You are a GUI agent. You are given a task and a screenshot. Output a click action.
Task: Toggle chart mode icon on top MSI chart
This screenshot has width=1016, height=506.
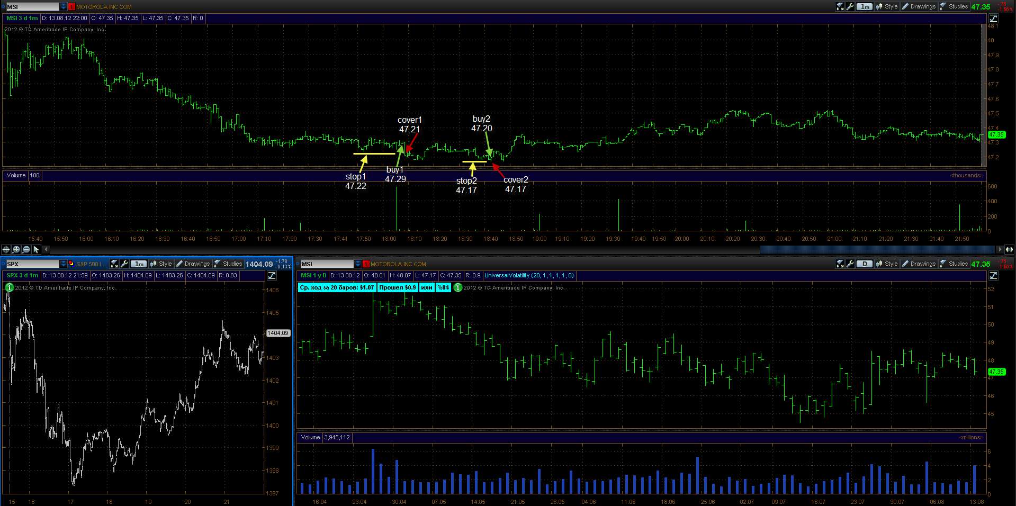[x=994, y=18]
